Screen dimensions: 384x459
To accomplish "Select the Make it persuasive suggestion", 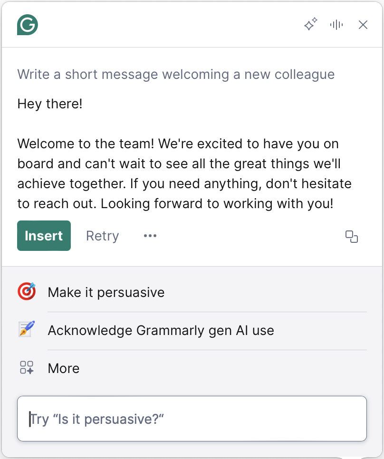I will pos(106,292).
